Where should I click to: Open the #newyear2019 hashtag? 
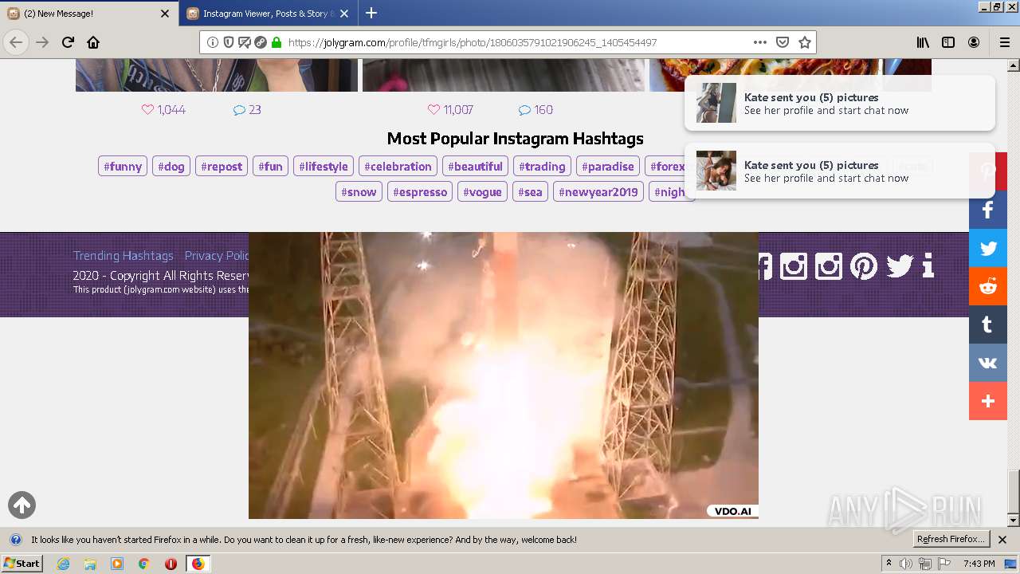pos(598,192)
